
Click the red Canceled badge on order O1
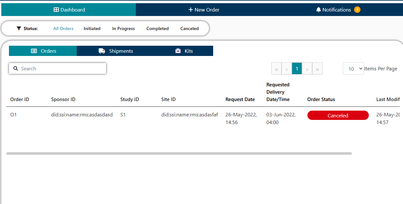pos(338,115)
